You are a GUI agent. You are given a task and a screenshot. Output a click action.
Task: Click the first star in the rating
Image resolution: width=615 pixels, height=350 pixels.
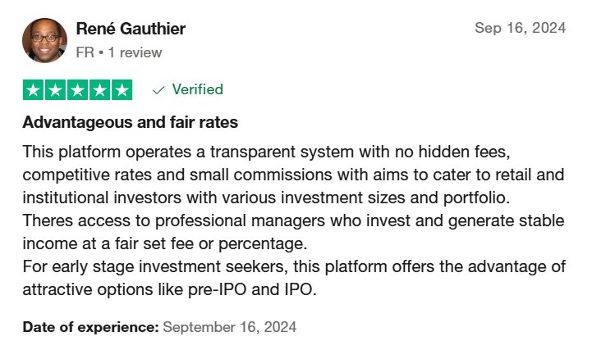[33, 90]
